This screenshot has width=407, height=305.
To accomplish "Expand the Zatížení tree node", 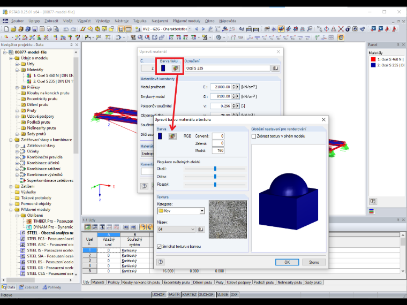I will tap(11, 186).
